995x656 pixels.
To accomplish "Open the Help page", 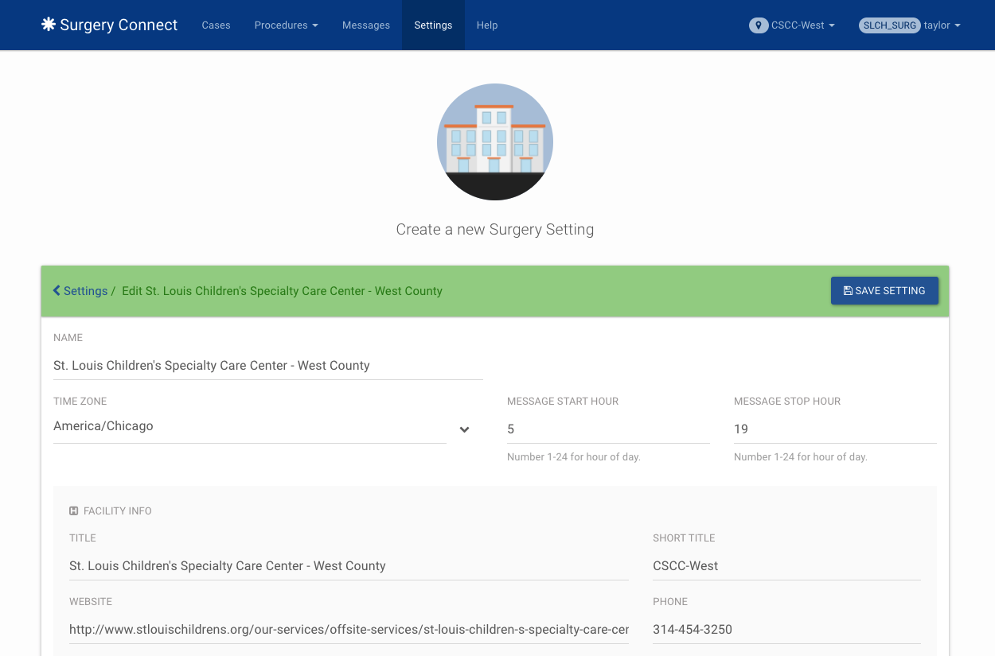I will [487, 25].
